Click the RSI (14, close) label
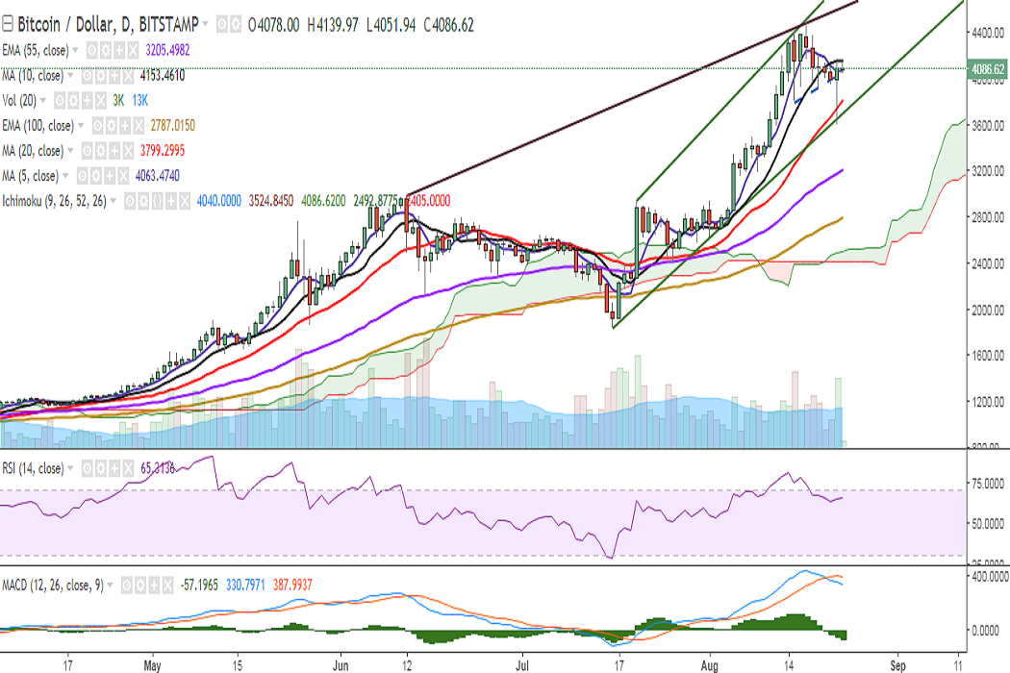Viewport: 1010px width, 673px height. (x=33, y=469)
